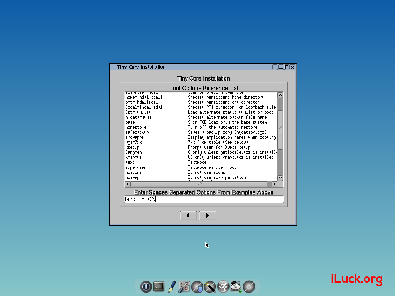Select the xsetup option row
This screenshot has width=395, height=296.
point(201,148)
